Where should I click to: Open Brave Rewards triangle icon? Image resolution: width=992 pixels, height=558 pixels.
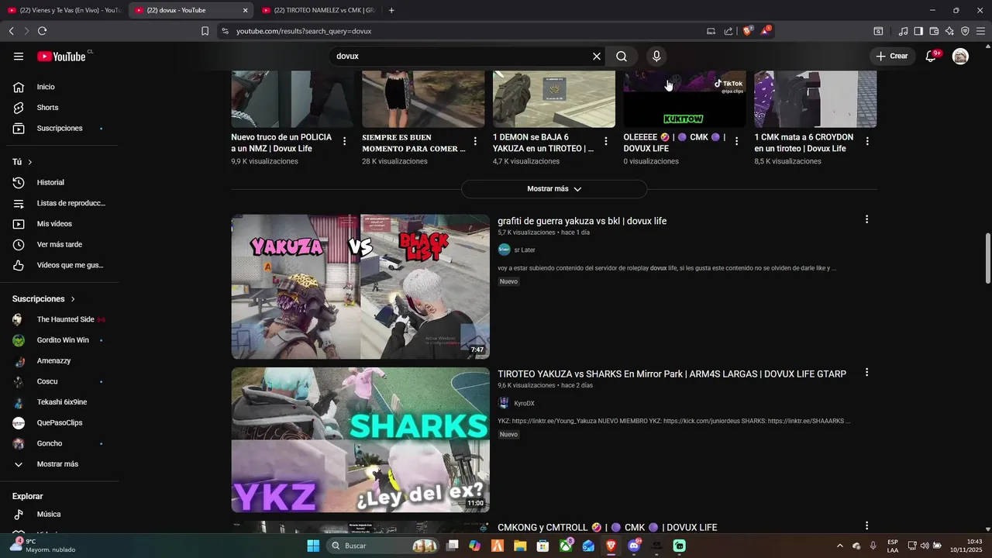click(x=765, y=31)
